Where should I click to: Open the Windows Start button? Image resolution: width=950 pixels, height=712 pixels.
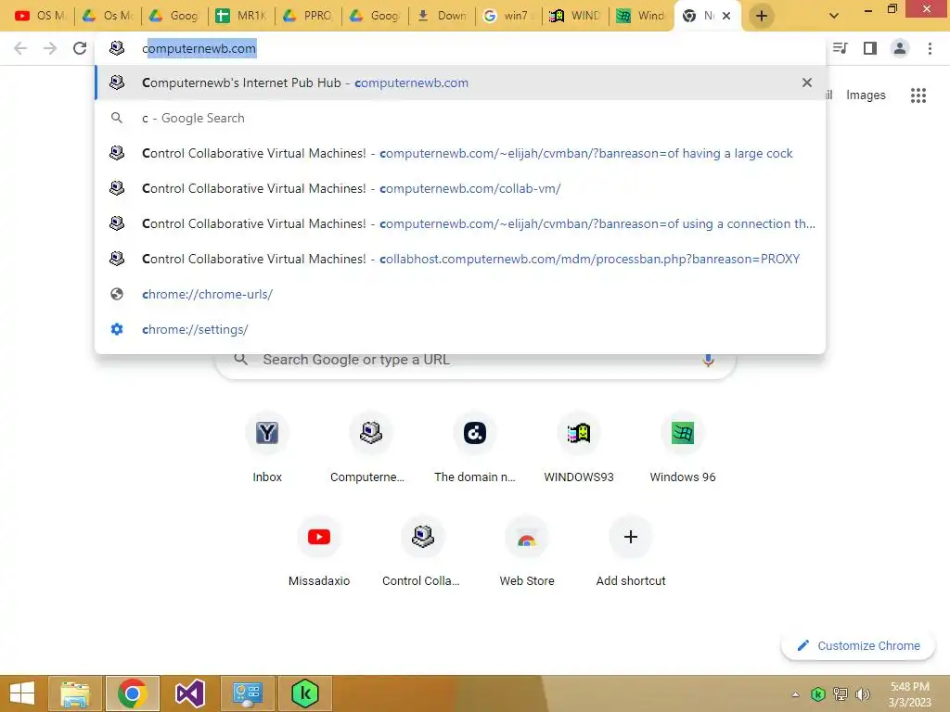pyautogui.click(x=22, y=693)
